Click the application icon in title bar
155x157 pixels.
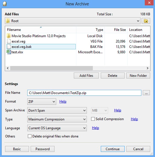[x=5, y=4]
